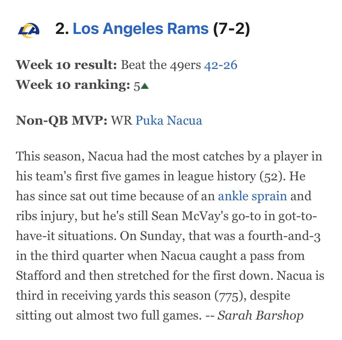Follow the ankle sprain link
Viewport: 342px width, 340px height.
252,196
